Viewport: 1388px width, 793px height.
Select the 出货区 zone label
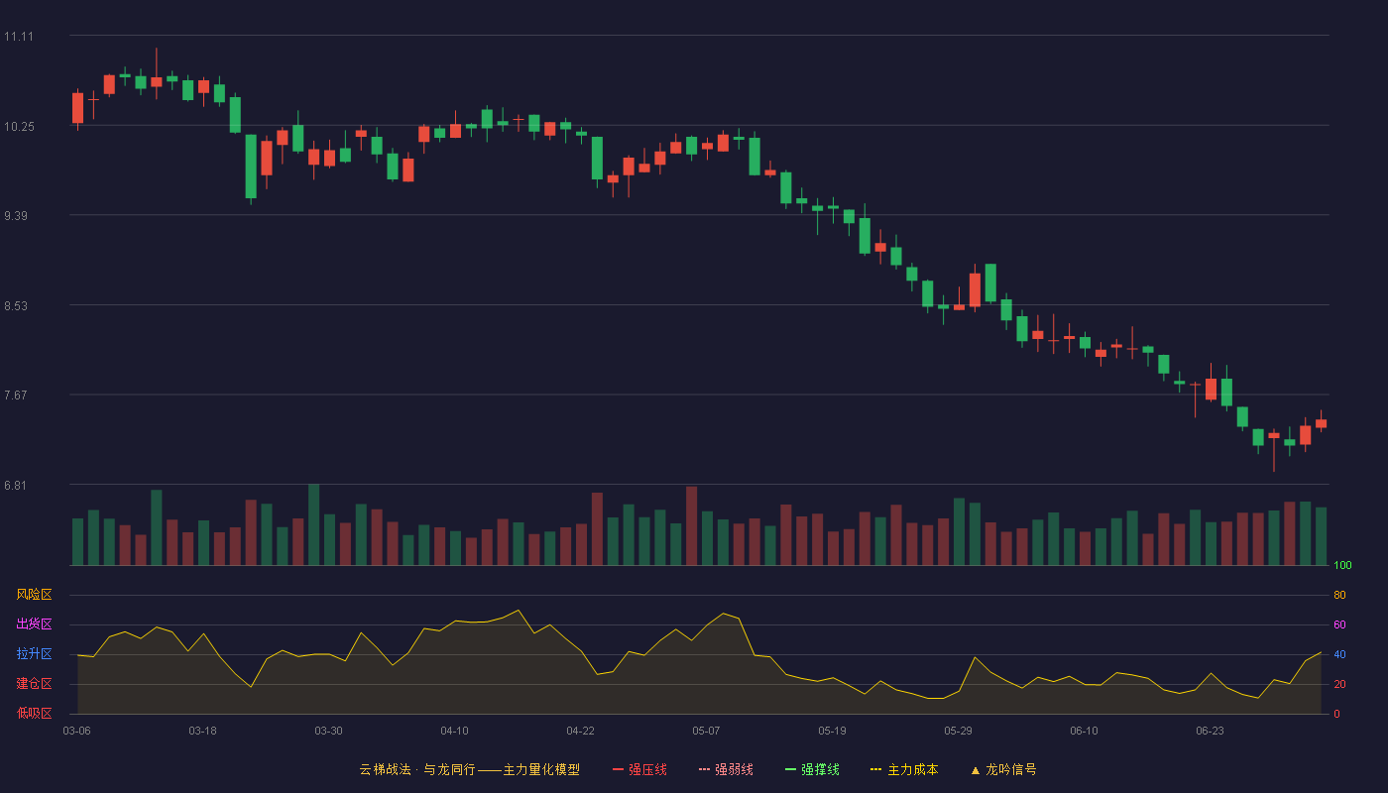click(34, 624)
